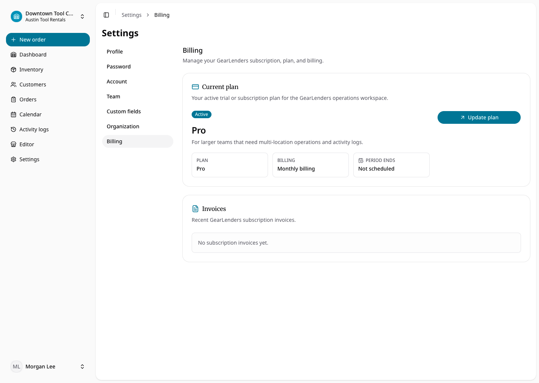Click the PLAN Pro info card

tap(230, 165)
